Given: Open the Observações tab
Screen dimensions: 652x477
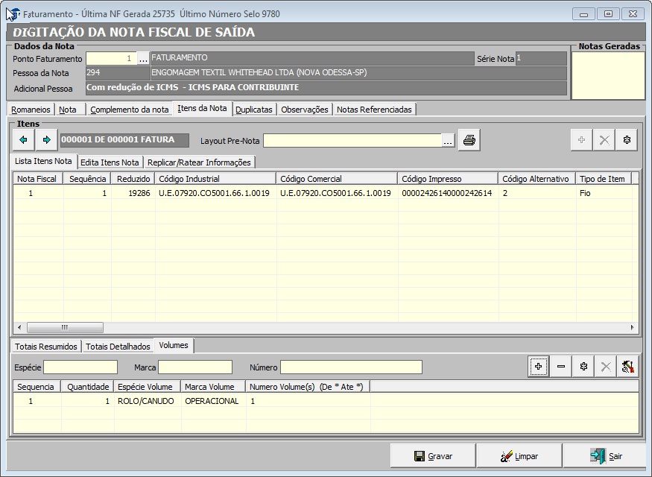Looking at the screenshot, I should click(304, 109).
